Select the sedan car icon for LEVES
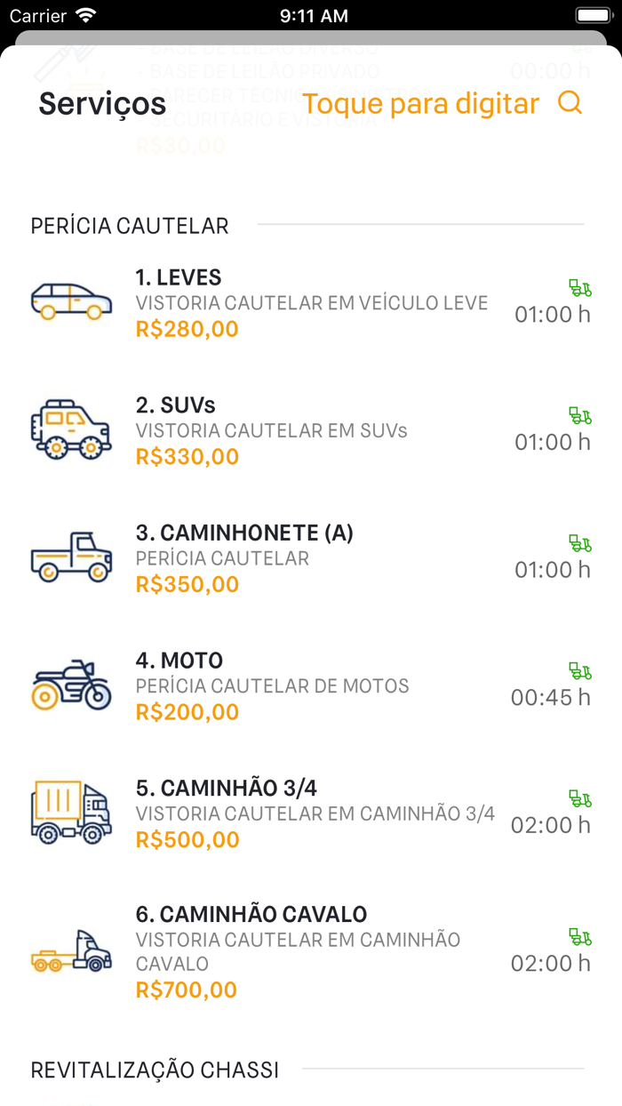The width and height of the screenshot is (622, 1106). pyautogui.click(x=71, y=301)
